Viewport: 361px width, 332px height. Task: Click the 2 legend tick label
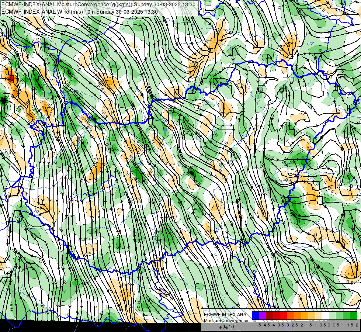click(x=357, y=325)
